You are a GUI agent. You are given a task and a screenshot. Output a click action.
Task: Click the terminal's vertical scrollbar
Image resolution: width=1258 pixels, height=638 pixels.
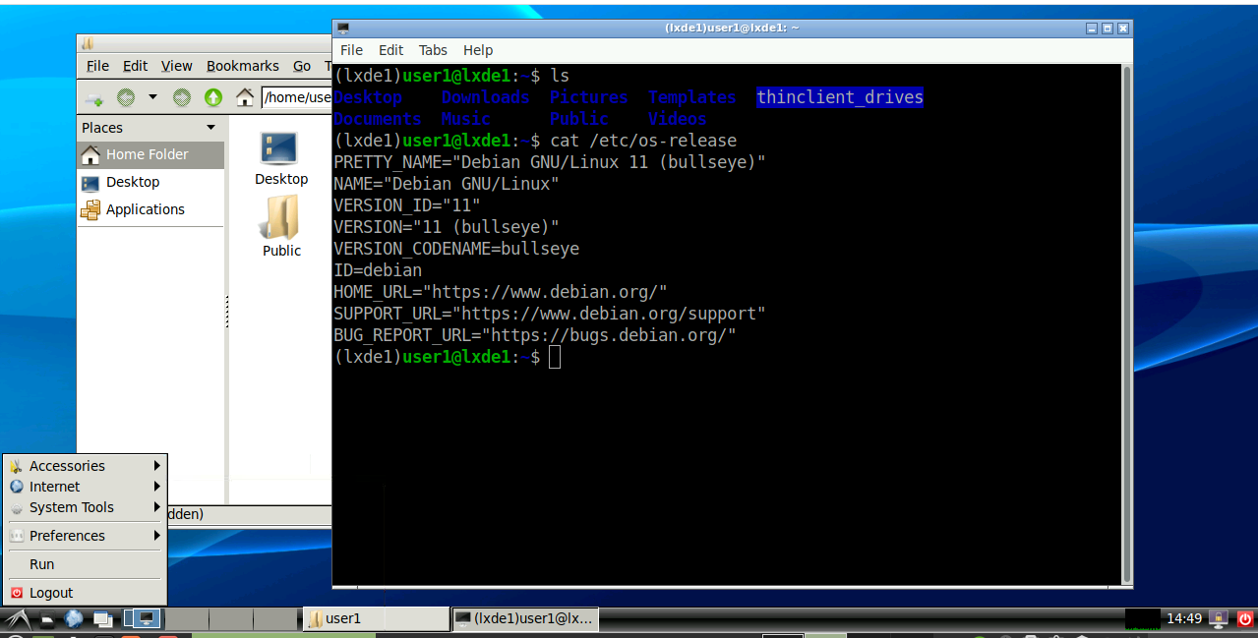1126,324
